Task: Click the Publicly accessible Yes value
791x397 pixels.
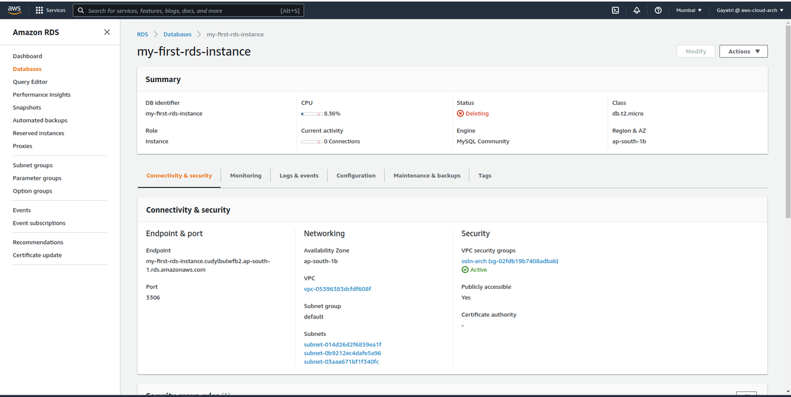Action: (x=466, y=298)
